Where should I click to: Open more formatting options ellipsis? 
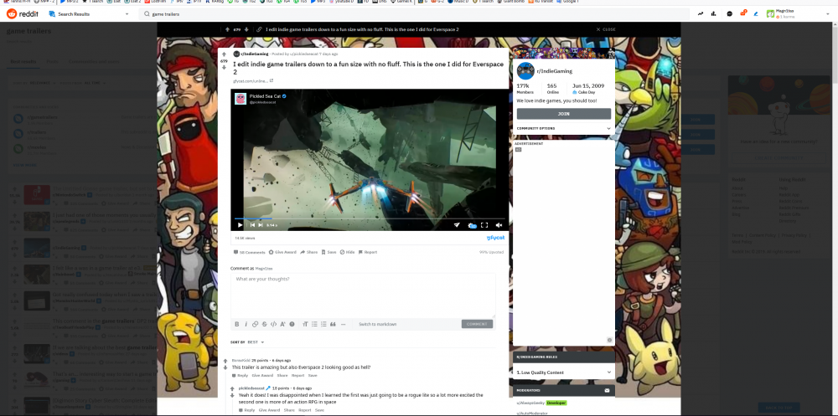[343, 324]
